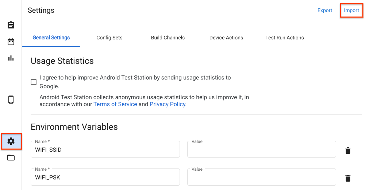Click the Name field containing WIFI_PSK
Image resolution: width=369 pixels, height=190 pixels.
point(105,178)
